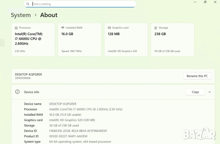220x144 pixels.
Task: Click the search magnifier icon
Action: tap(28, 4)
